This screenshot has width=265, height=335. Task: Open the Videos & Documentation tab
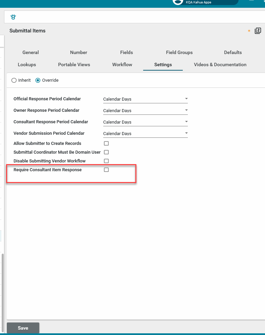click(x=220, y=65)
